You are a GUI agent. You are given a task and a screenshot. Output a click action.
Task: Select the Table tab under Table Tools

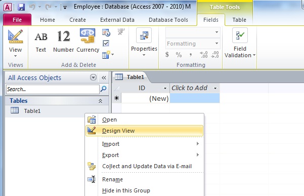[x=239, y=20]
